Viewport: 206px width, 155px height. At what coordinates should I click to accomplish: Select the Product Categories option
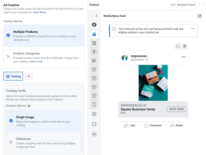coord(44,58)
